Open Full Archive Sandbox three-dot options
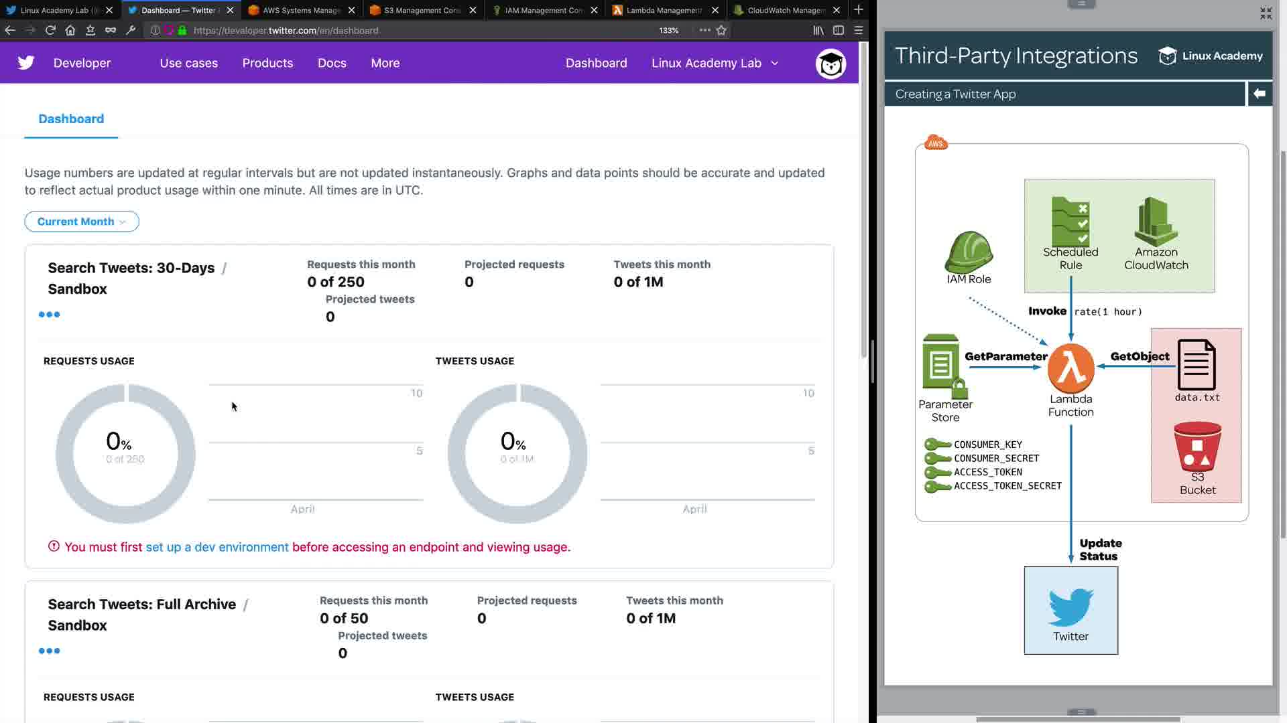 [49, 651]
